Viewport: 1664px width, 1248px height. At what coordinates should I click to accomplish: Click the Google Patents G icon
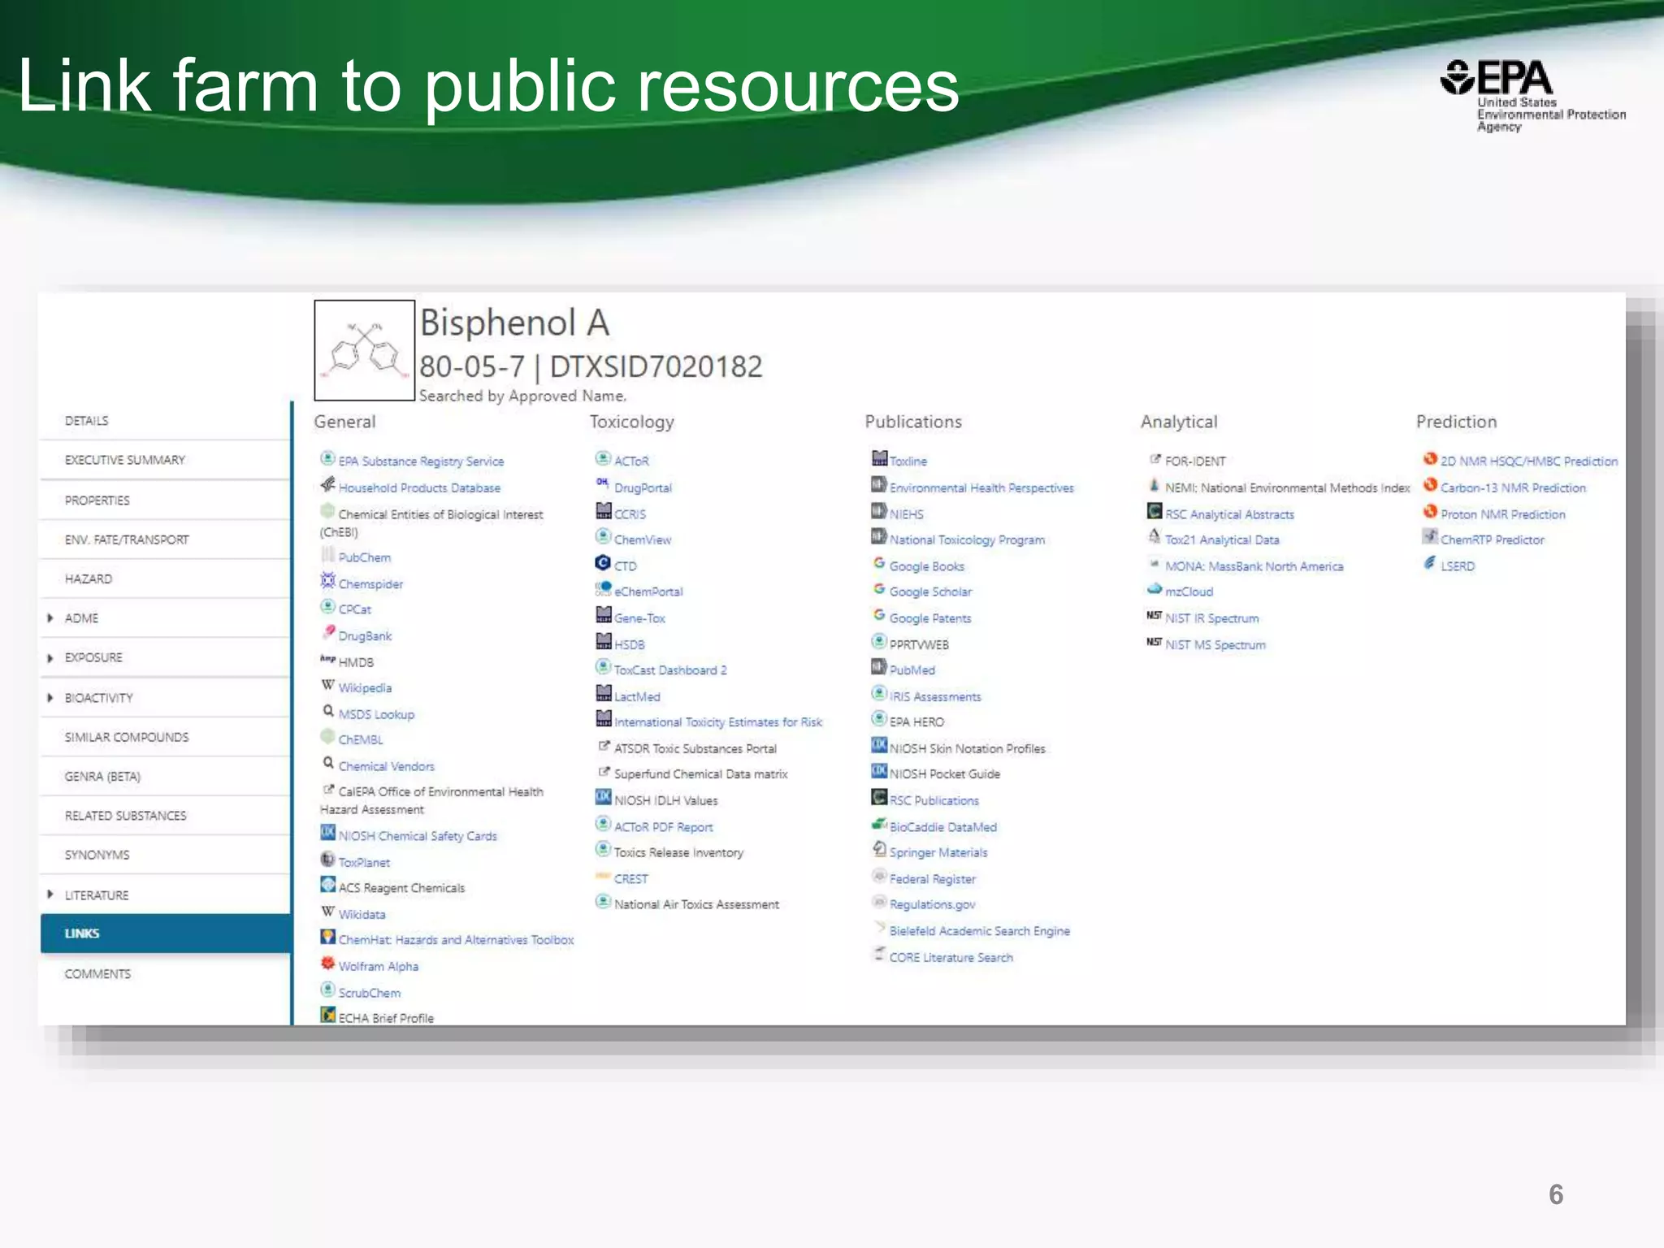pos(878,614)
